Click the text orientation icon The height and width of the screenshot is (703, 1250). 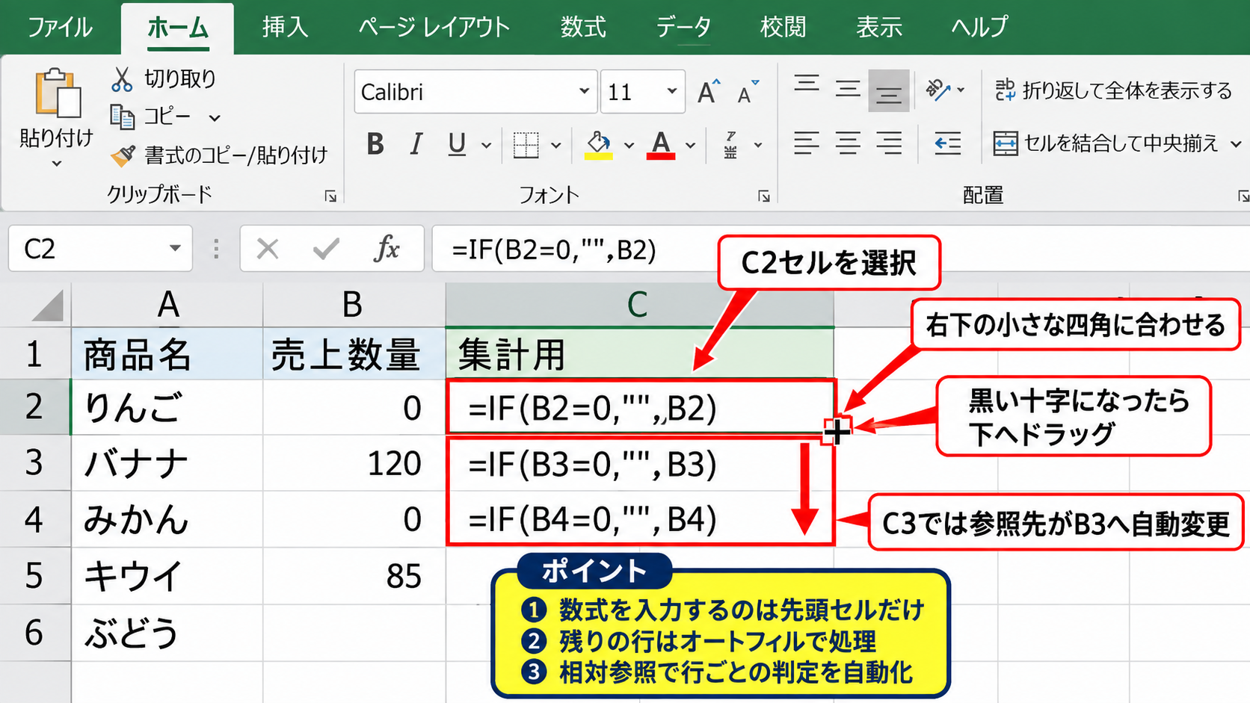point(938,90)
